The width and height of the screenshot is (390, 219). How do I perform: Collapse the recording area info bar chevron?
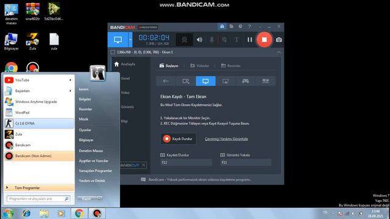pos(279,52)
